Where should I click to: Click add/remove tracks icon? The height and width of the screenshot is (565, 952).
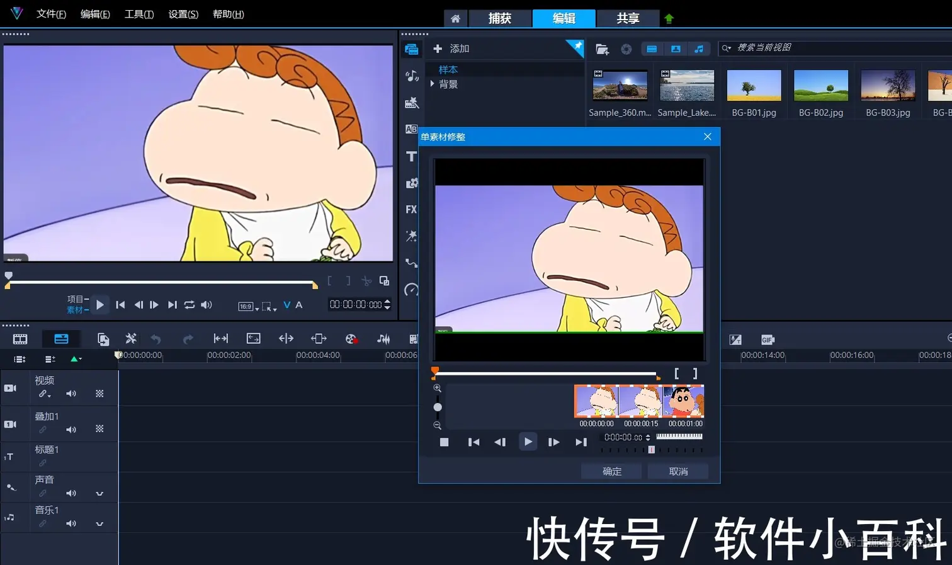[x=50, y=359]
